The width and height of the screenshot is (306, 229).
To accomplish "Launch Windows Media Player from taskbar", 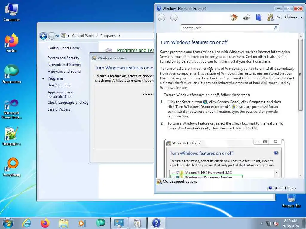I will click(x=82, y=223).
